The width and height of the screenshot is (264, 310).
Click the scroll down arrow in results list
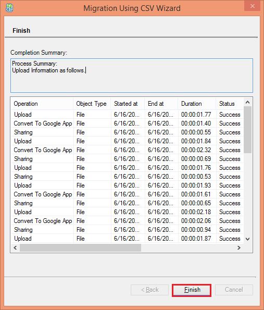tap(247, 239)
